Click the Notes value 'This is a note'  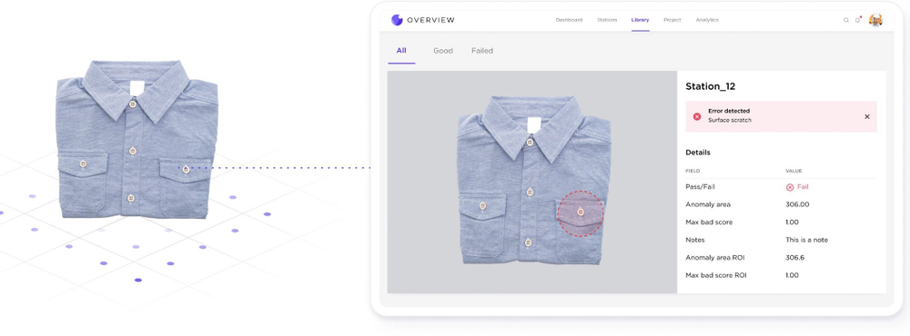pos(806,240)
